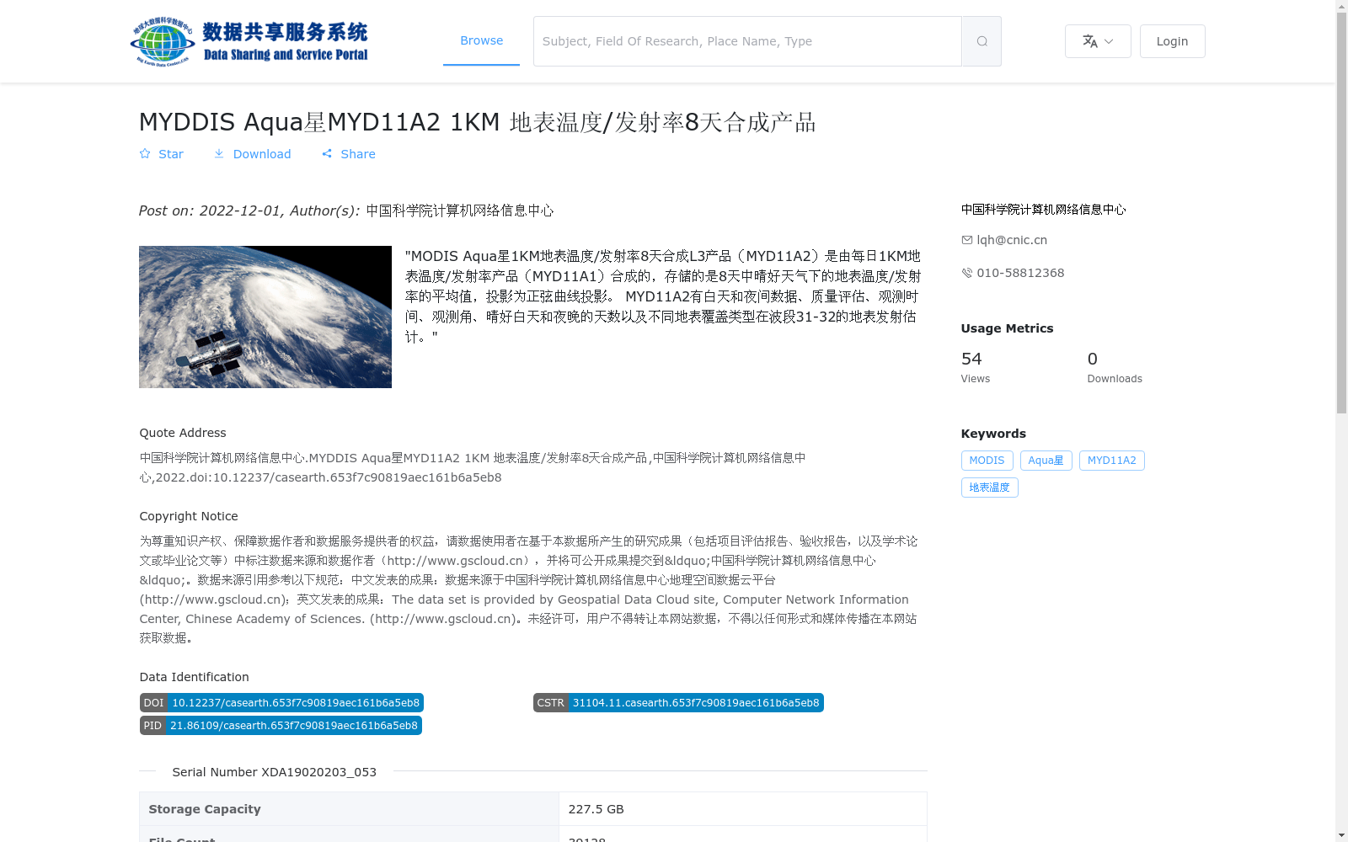Screen dimensions: 1348x842
Task: Click the Storage Capacity table header cell
Action: (x=349, y=809)
